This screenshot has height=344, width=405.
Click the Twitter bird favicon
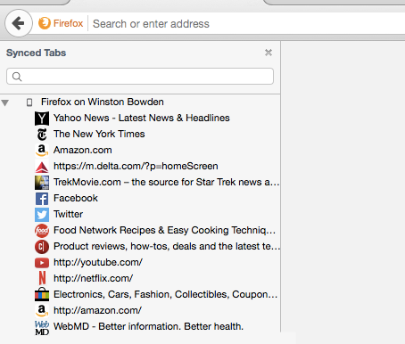42,215
